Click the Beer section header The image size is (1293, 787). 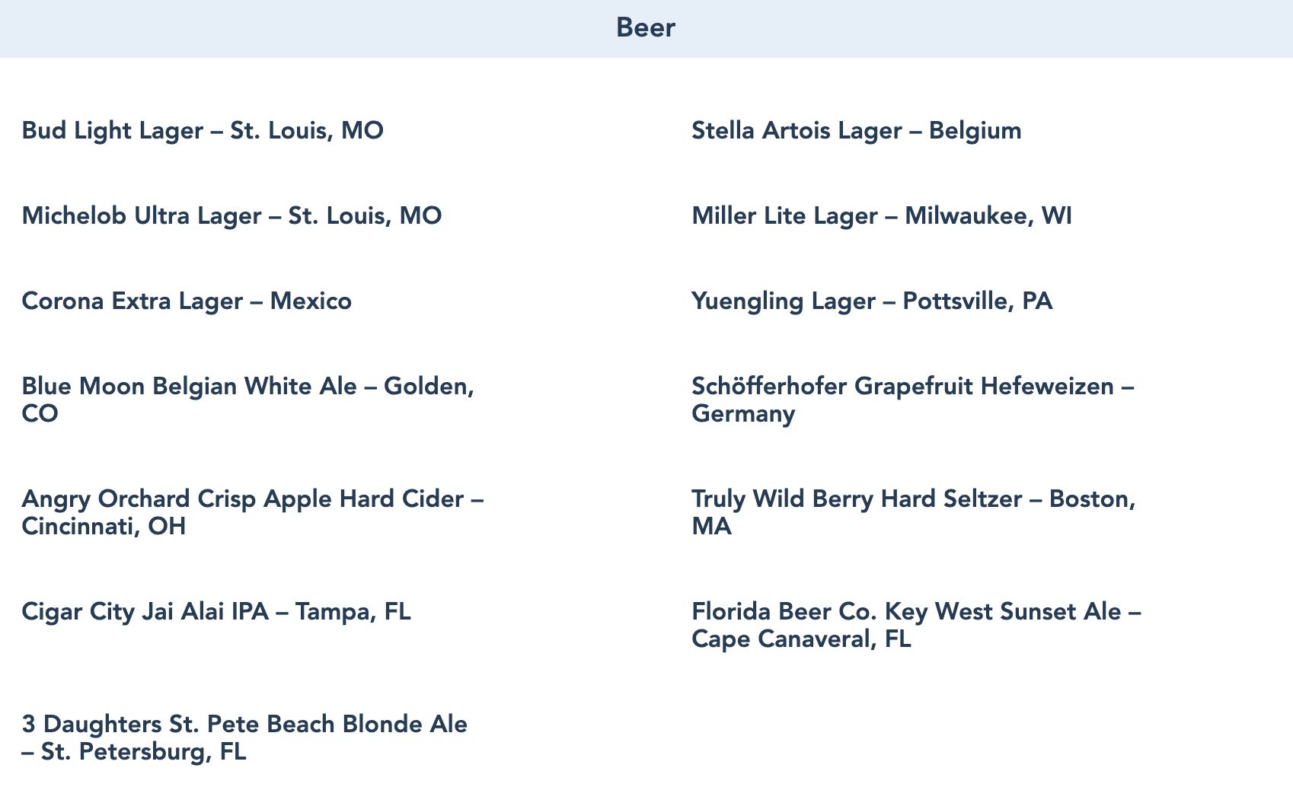point(646,28)
